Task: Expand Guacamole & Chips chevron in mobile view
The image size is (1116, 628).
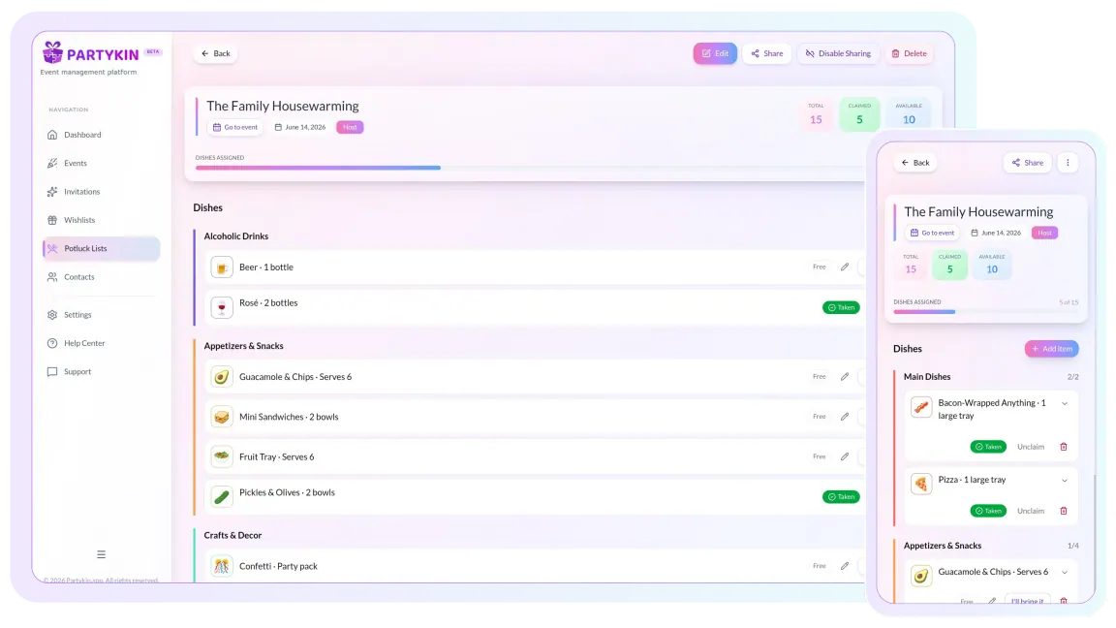Action: click(x=1064, y=573)
